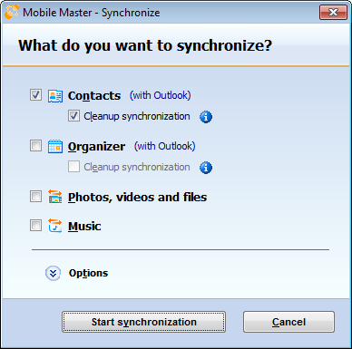Click the Mobile Master title bar logo
The width and height of the screenshot is (352, 349).
[12, 13]
